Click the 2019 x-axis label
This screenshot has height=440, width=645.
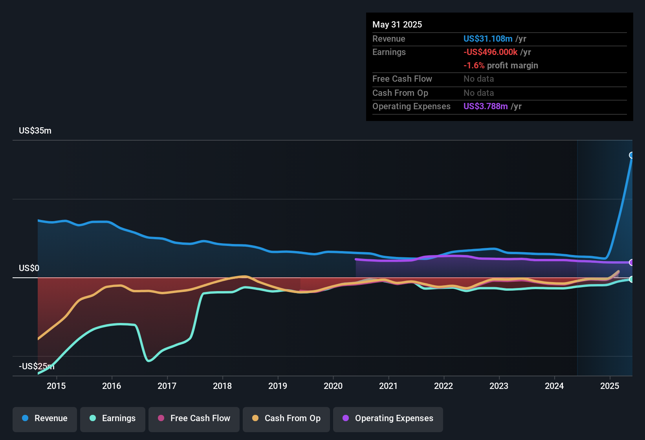pyautogui.click(x=278, y=386)
